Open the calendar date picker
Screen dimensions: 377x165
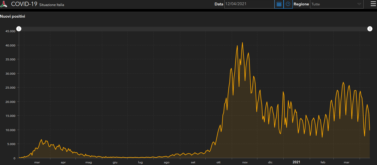tap(279, 4)
